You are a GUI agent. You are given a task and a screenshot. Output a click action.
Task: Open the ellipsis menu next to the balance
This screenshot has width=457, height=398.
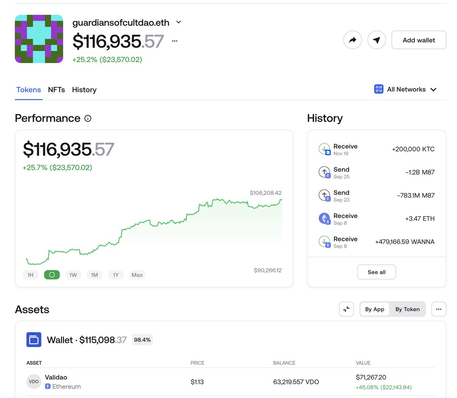click(x=174, y=41)
